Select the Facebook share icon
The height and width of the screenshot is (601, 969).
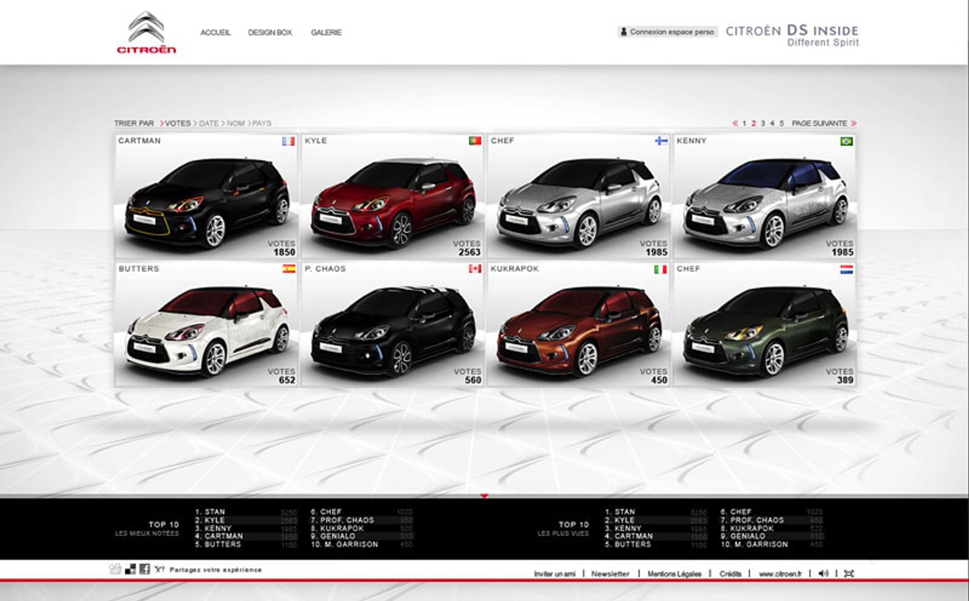coord(144,569)
